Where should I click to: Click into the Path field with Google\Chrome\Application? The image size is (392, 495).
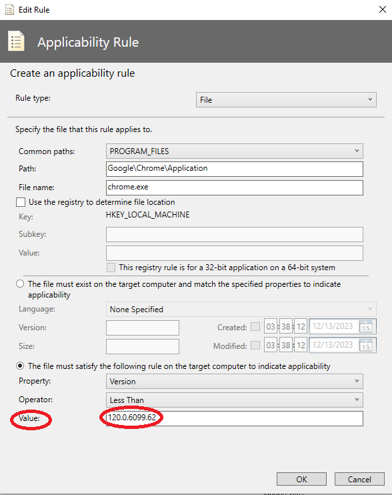pyautogui.click(x=234, y=169)
